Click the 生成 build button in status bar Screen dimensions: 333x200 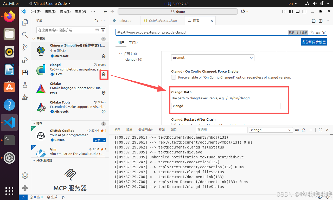pyautogui.click(x=52, y=197)
